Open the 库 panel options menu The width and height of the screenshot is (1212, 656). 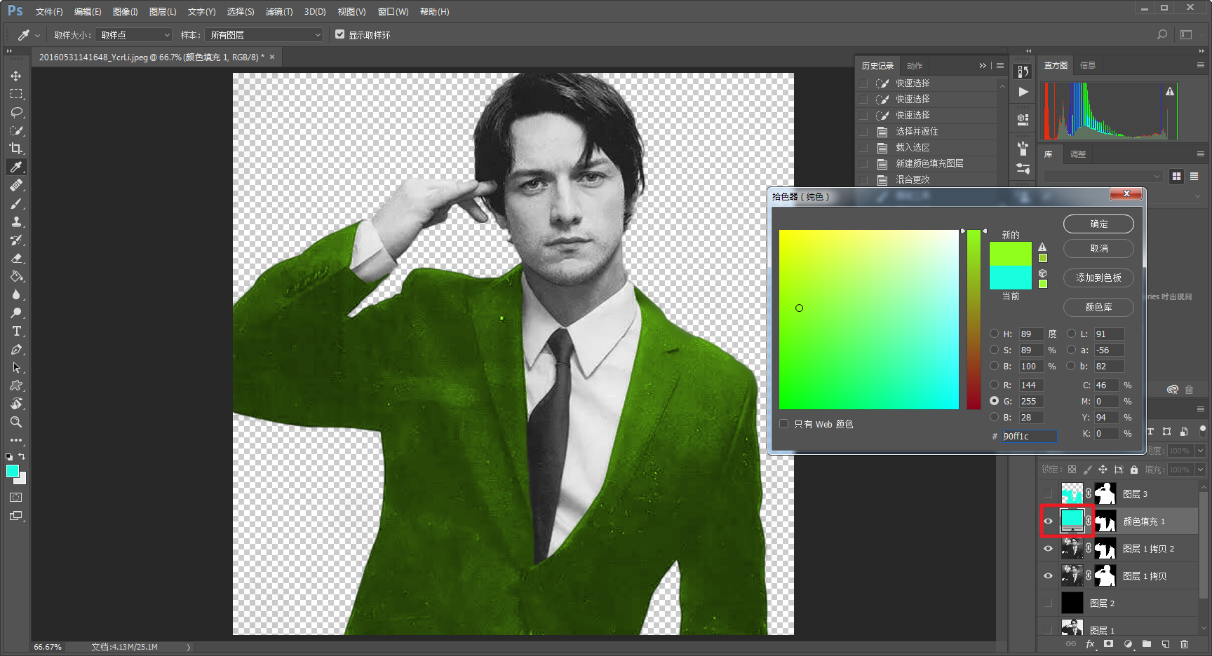[x=1201, y=153]
